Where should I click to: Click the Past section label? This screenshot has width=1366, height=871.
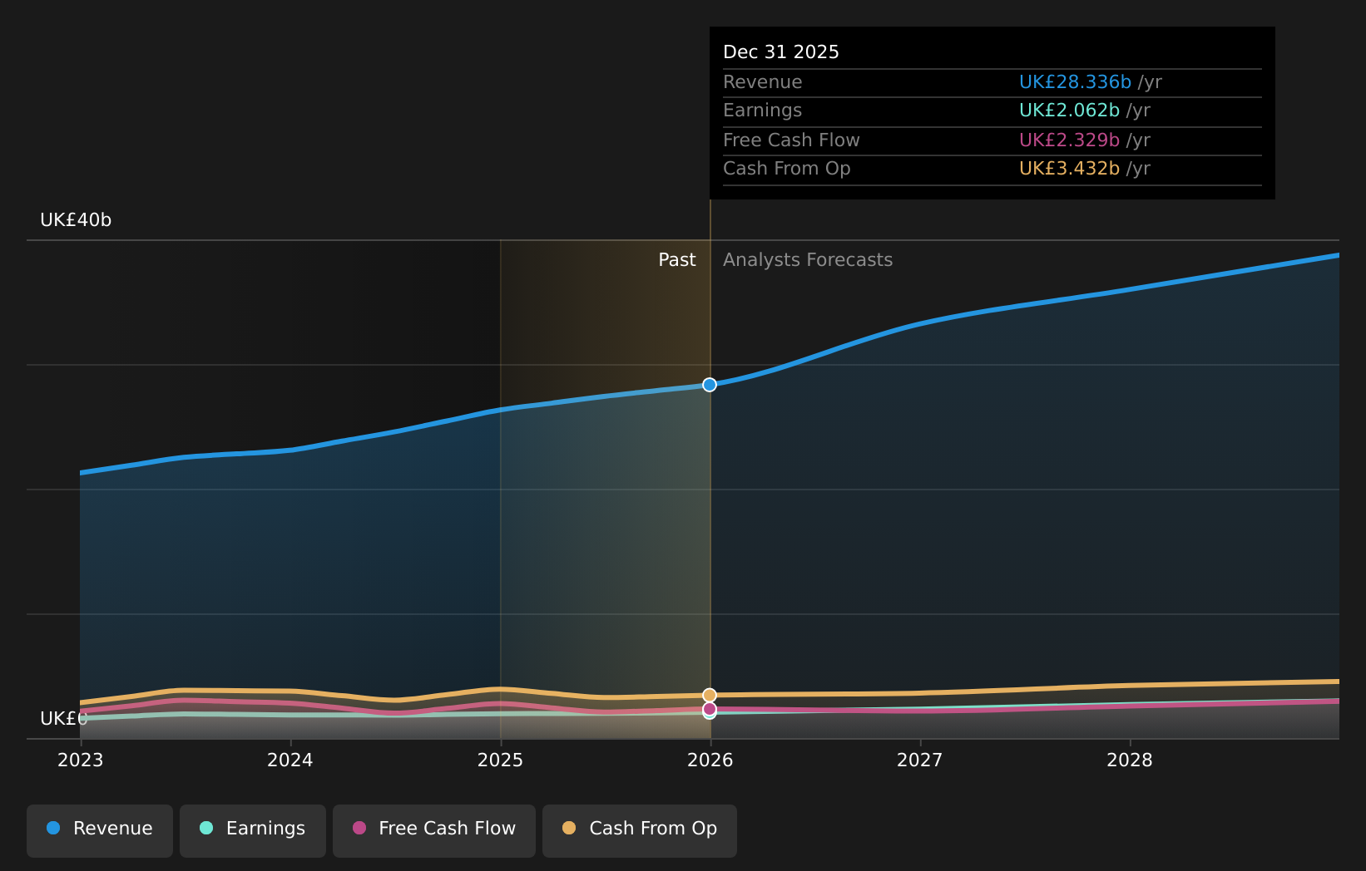677,260
